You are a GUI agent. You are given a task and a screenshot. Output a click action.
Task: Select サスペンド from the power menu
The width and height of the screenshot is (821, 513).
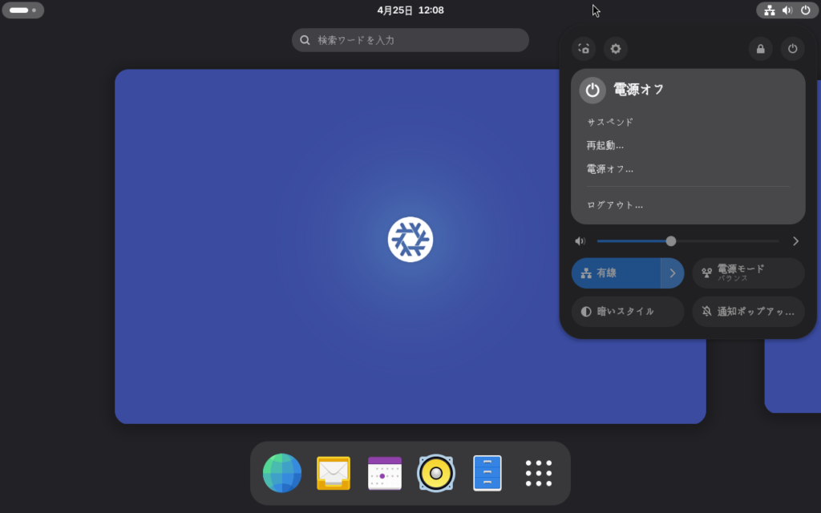(x=610, y=122)
